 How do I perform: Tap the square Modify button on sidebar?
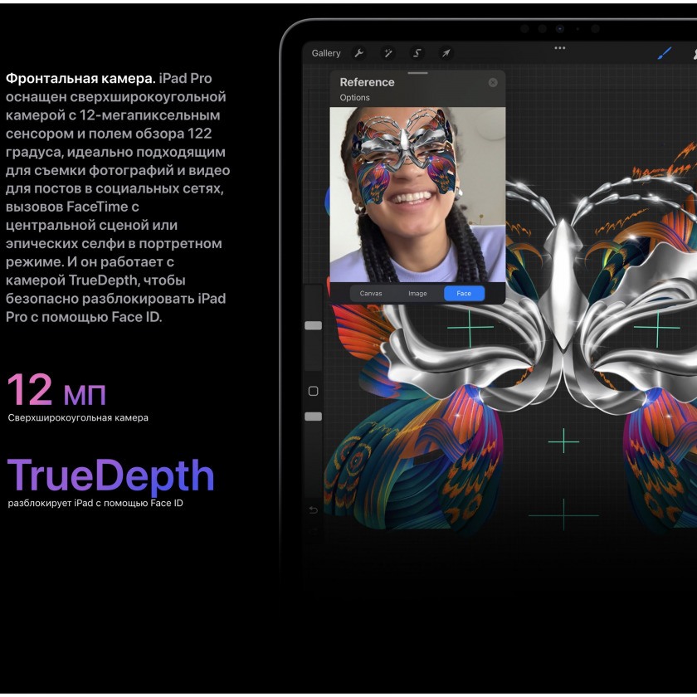point(314,391)
